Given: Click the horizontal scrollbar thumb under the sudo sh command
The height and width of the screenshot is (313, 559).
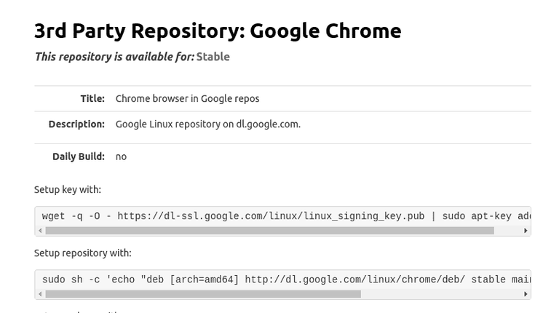Looking at the screenshot, I should [202, 294].
